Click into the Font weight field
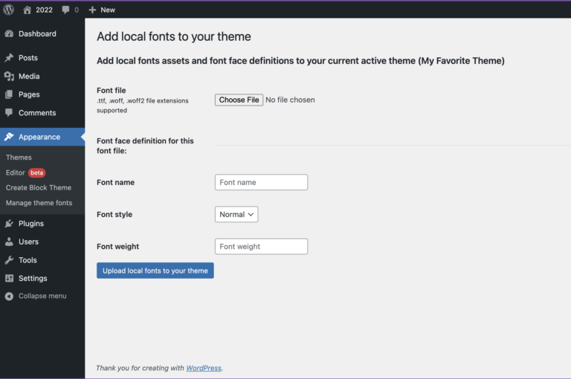 click(261, 247)
